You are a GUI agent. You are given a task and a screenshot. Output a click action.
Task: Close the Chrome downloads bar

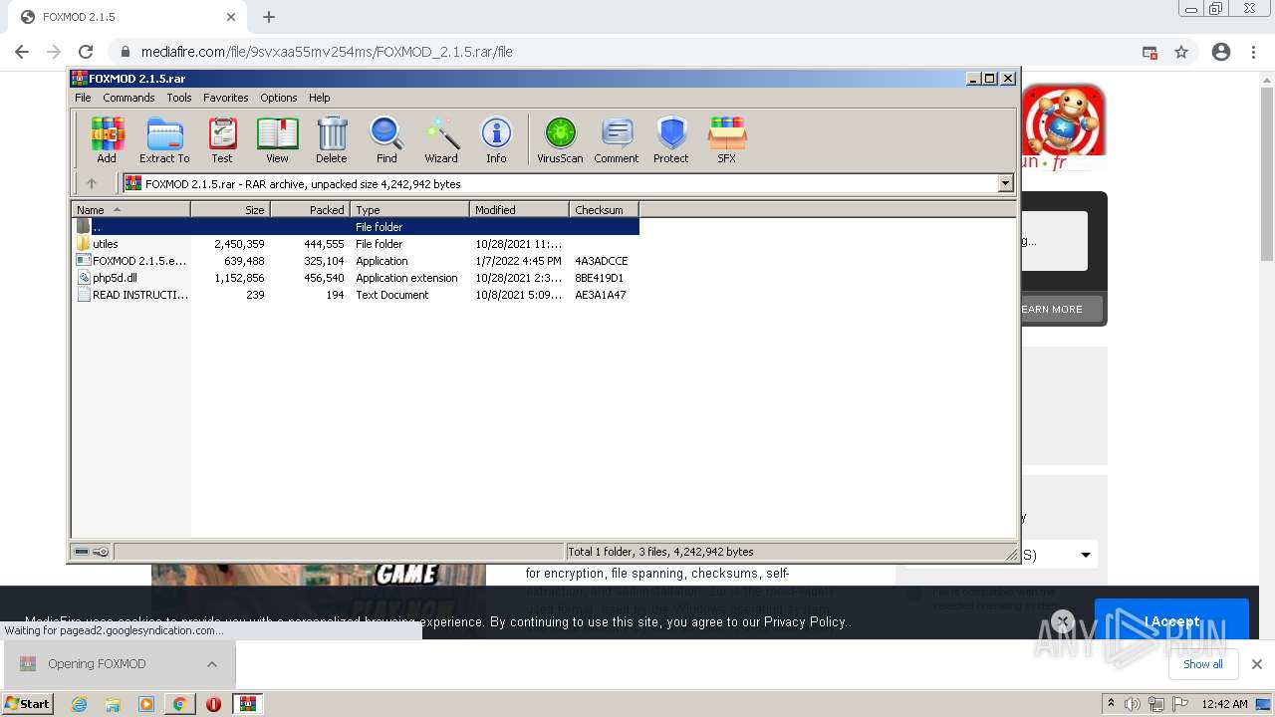tap(1256, 664)
